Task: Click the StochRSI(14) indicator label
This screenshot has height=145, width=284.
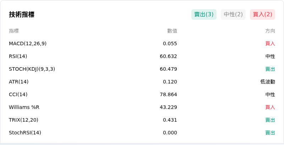Action: click(25, 133)
